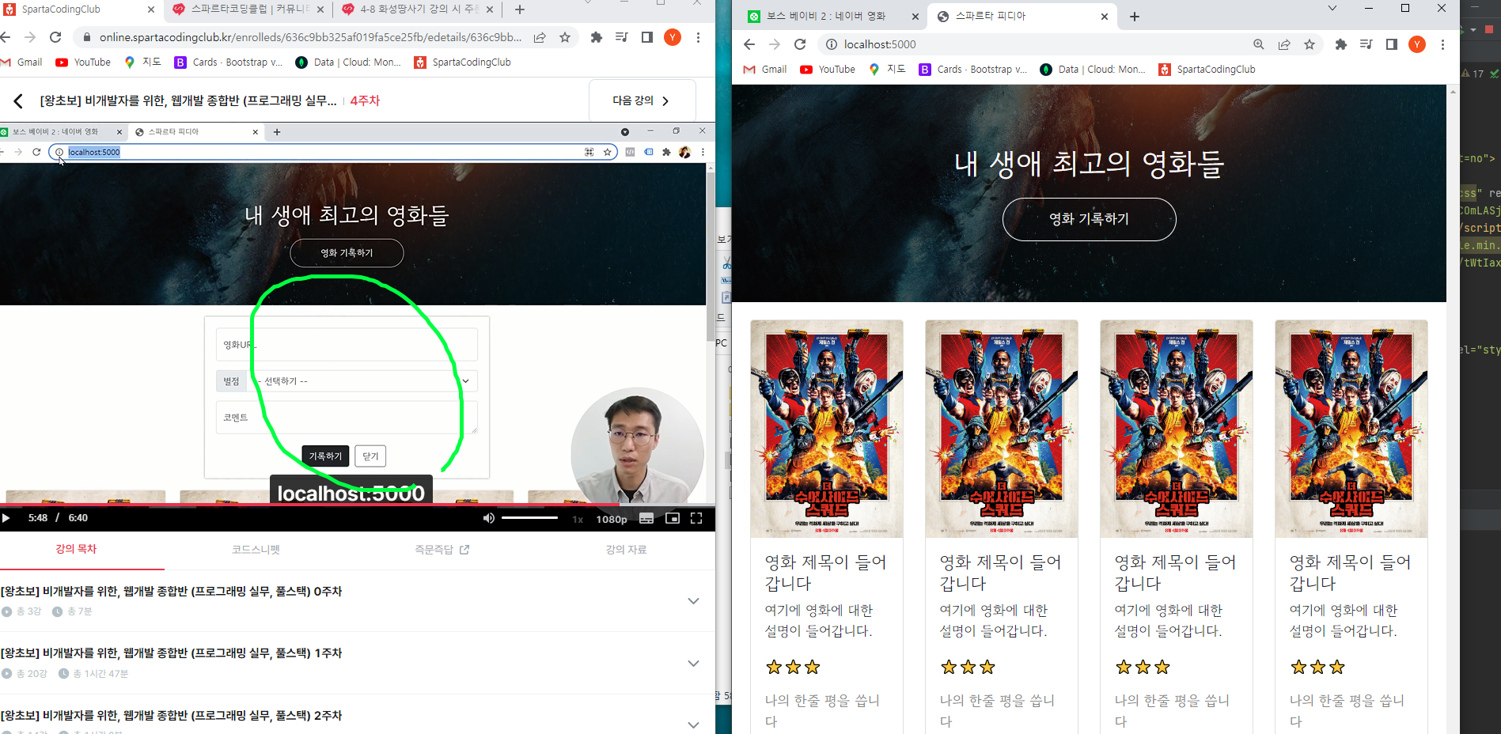Seek on the red video progress bar
This screenshot has height=734, width=1501.
pos(358,505)
